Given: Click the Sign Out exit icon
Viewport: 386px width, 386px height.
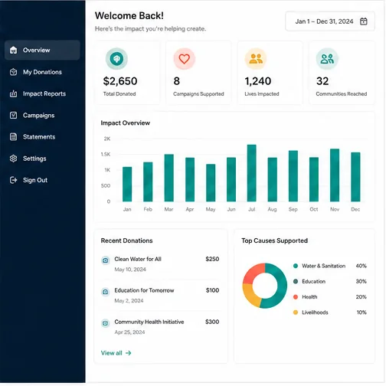Looking at the screenshot, I should 13,180.
